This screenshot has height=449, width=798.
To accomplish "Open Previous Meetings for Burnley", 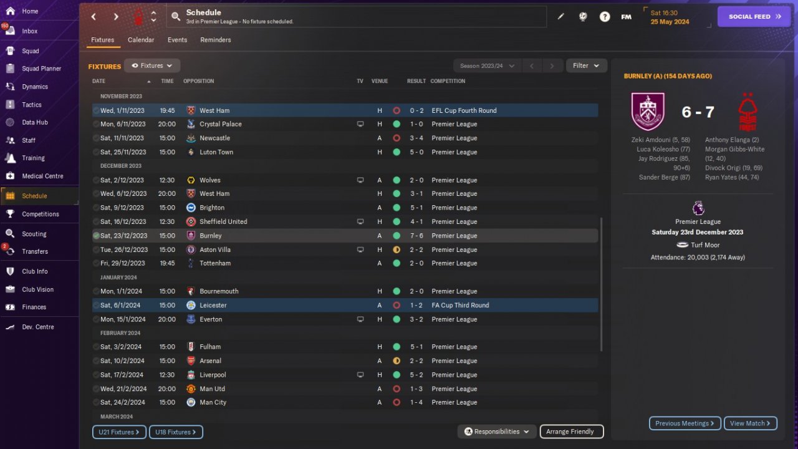I will pyautogui.click(x=685, y=423).
